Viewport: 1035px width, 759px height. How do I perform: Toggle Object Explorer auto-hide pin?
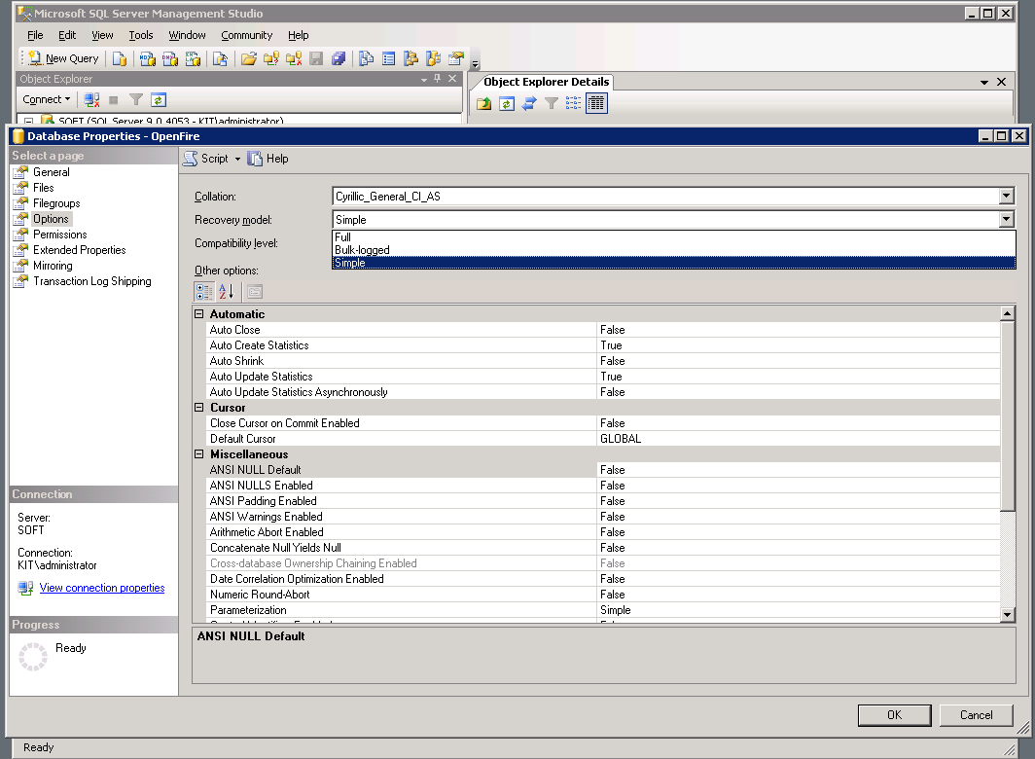click(437, 79)
